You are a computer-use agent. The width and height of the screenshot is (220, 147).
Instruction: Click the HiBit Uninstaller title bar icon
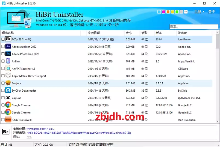pos(4,3)
